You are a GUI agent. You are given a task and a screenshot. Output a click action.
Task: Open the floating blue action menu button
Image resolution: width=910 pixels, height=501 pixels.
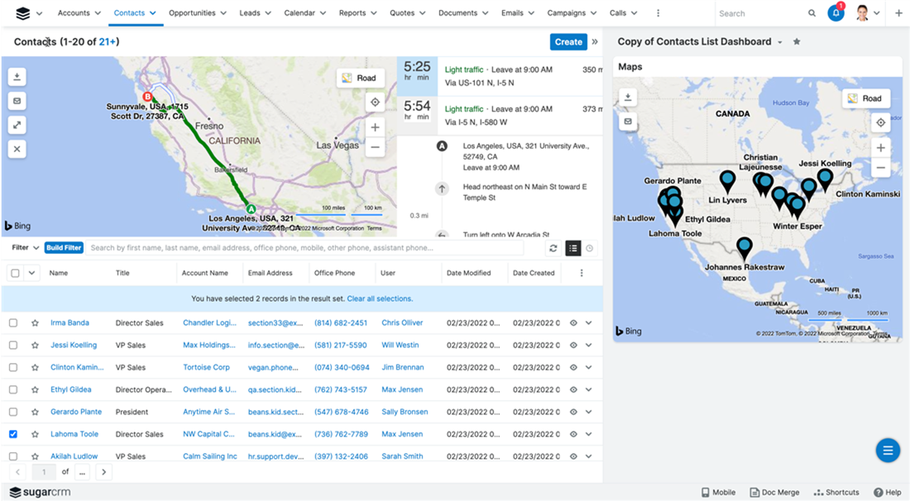pyautogui.click(x=888, y=450)
